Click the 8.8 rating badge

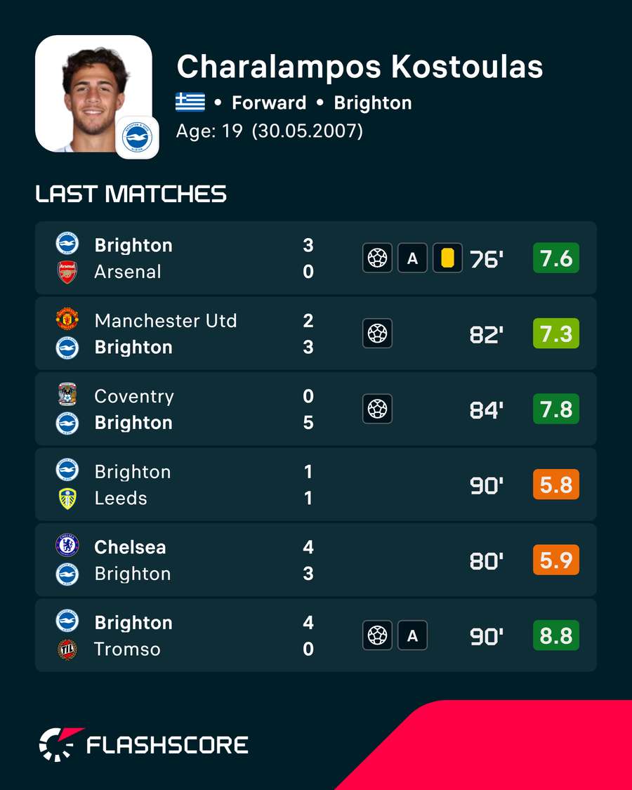point(556,636)
